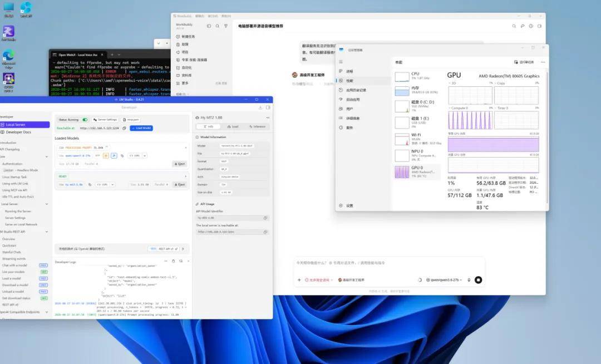Image resolution: width=601 pixels, height=364 pixels.
Task: Click the plus attach icon in WorkBuddy input
Action: (299, 280)
